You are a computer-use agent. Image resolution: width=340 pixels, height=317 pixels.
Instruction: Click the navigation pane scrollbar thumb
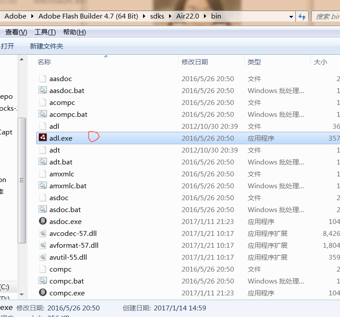point(22,180)
